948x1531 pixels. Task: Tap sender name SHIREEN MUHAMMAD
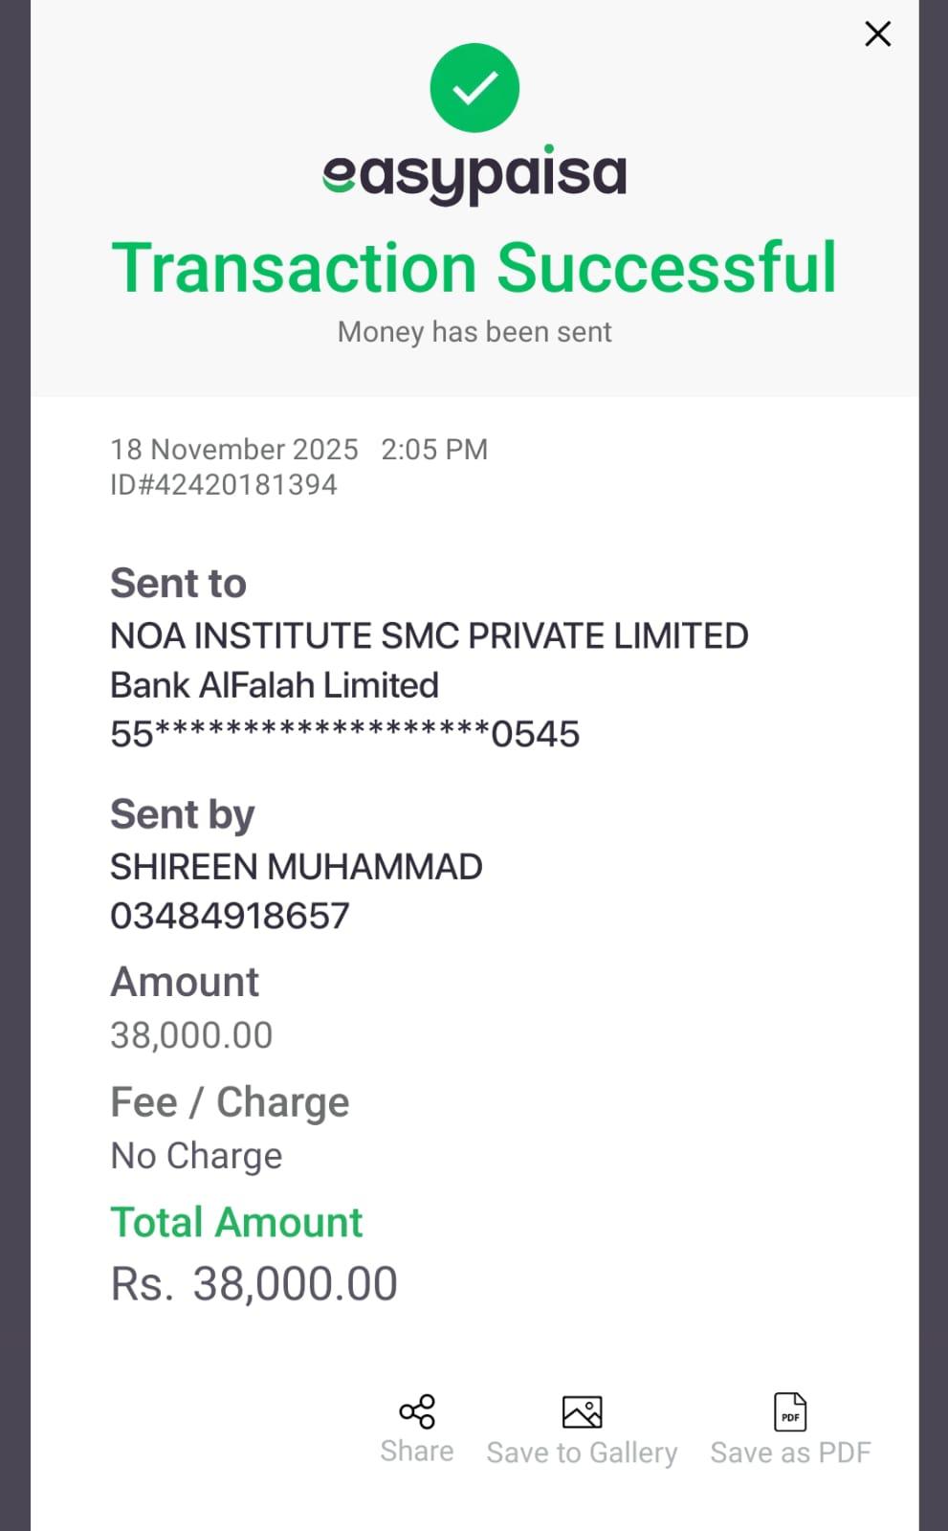pos(297,867)
